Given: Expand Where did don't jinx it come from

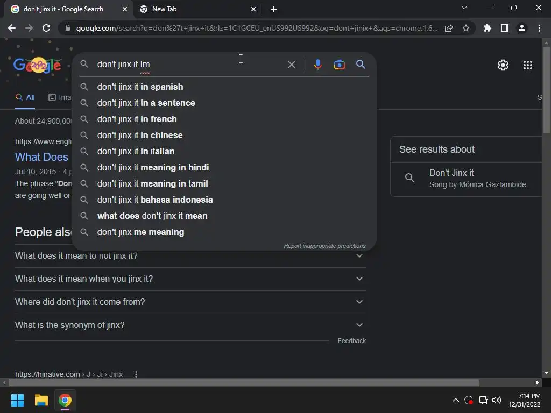Looking at the screenshot, I should pyautogui.click(x=190, y=302).
